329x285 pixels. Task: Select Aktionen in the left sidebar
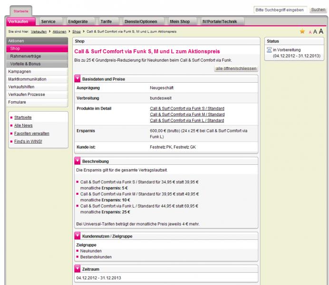click(x=37, y=41)
